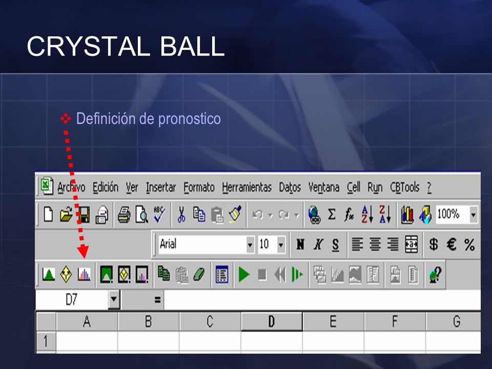Toggle underline formatting S button
The width and height of the screenshot is (492, 369).
(335, 245)
